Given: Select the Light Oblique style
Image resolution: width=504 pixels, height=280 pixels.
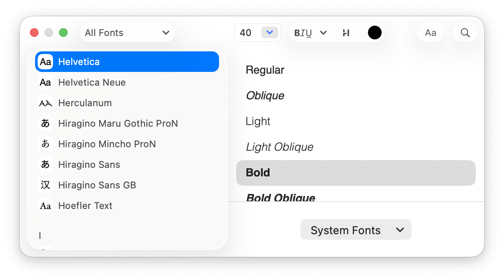Looking at the screenshot, I should (279, 147).
